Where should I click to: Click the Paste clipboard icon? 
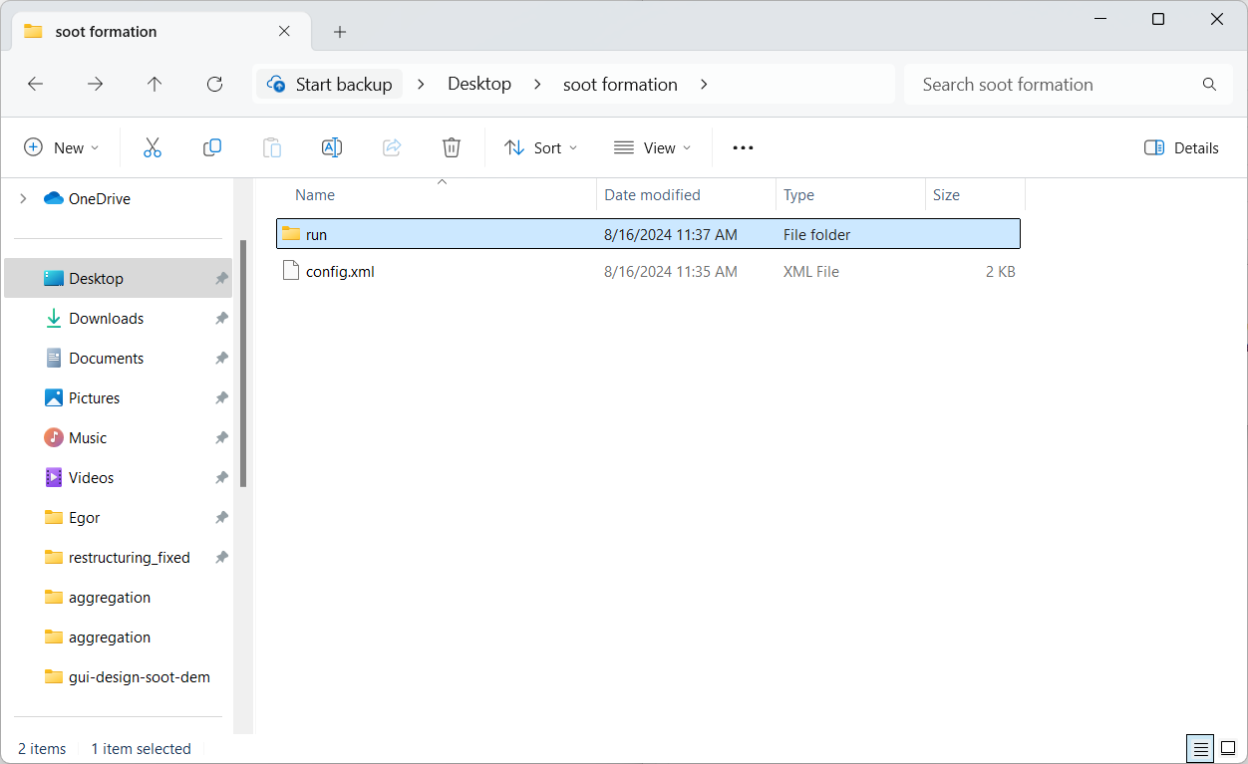(x=272, y=147)
